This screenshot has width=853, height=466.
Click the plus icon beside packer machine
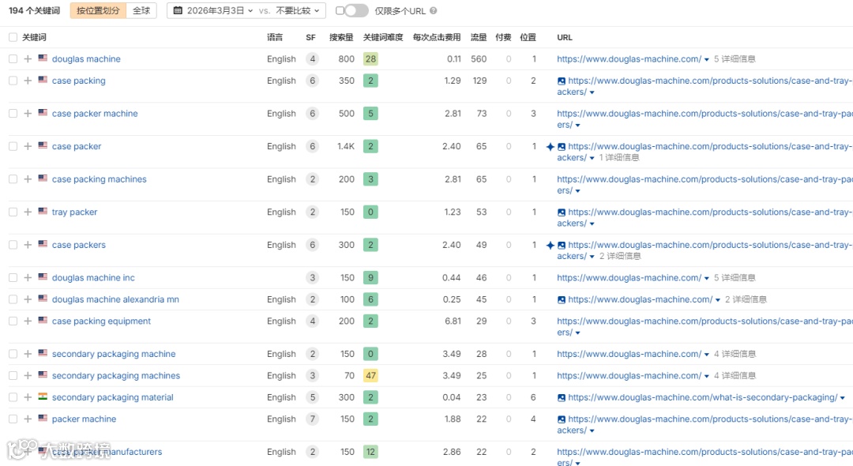[28, 419]
